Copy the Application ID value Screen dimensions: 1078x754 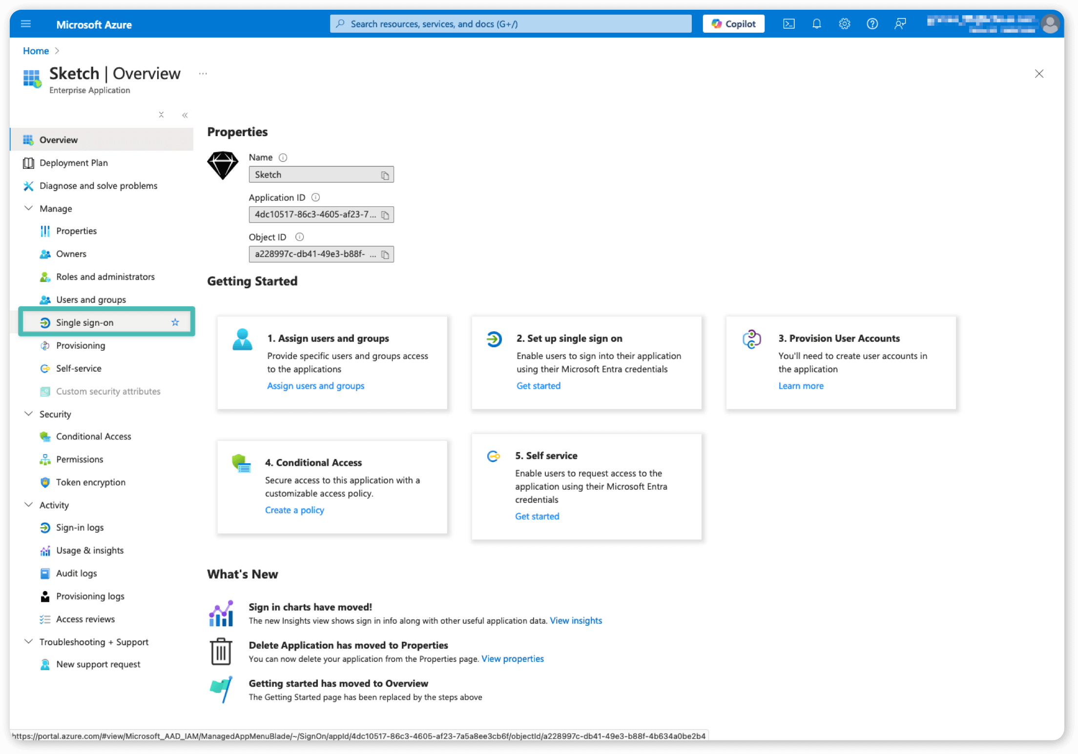385,215
